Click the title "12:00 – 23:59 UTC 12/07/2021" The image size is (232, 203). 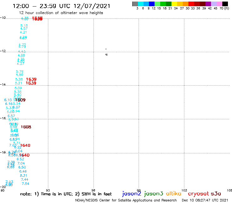[x=61, y=6]
